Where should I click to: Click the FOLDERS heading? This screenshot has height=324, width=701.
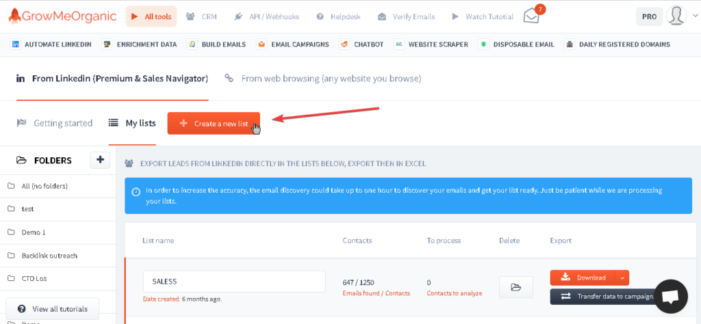[53, 160]
